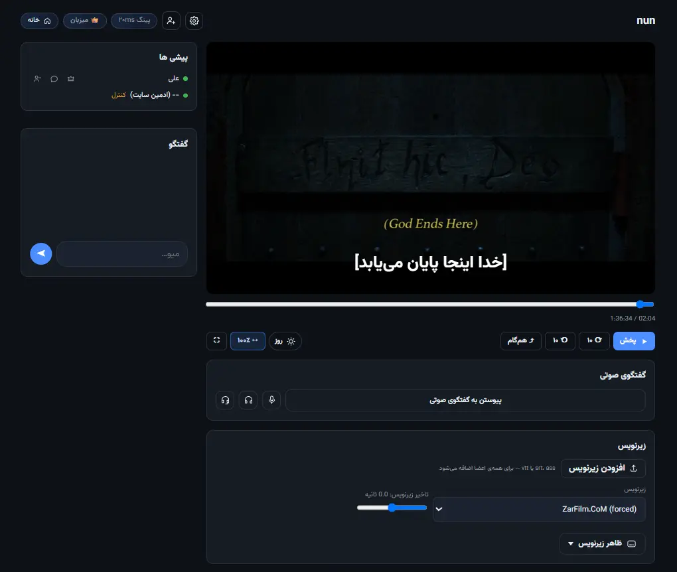This screenshot has width=677, height=572.
Task: Toggle the microphone icon
Action: click(271, 400)
